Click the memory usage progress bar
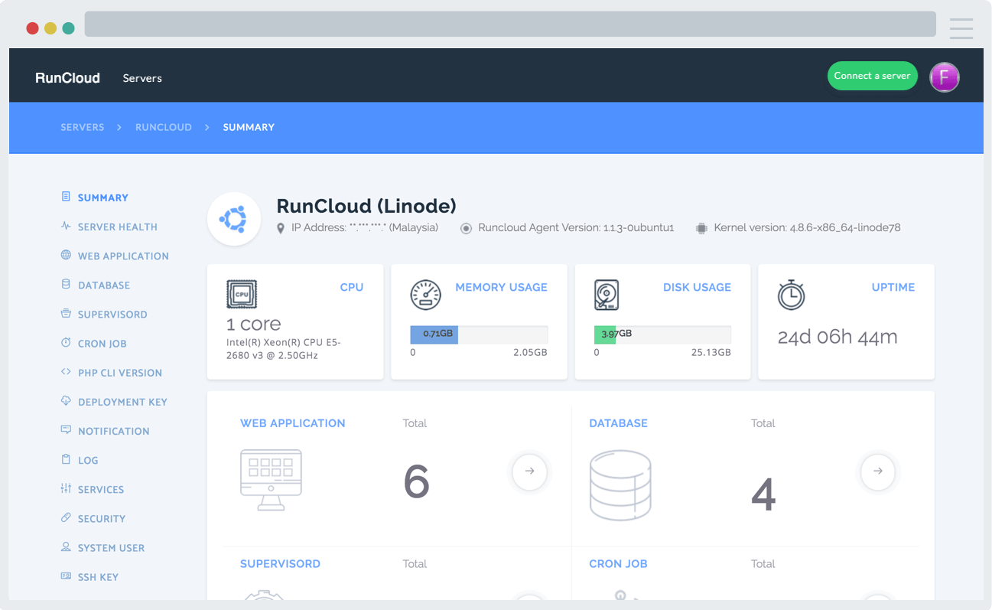This screenshot has width=992, height=610. point(479,334)
